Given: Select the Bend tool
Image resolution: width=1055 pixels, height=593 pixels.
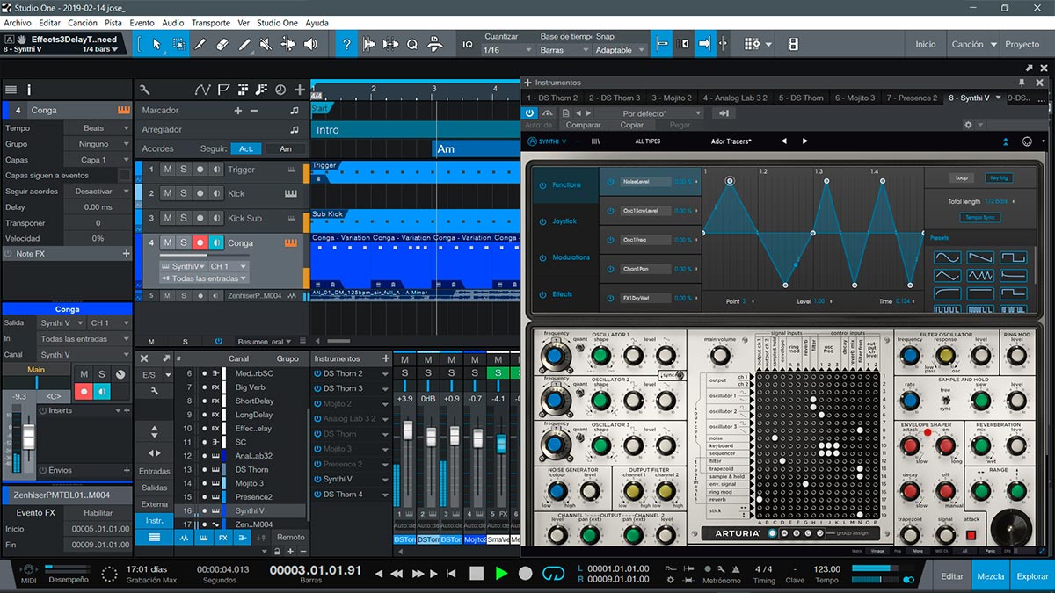Looking at the screenshot, I should click(x=288, y=43).
